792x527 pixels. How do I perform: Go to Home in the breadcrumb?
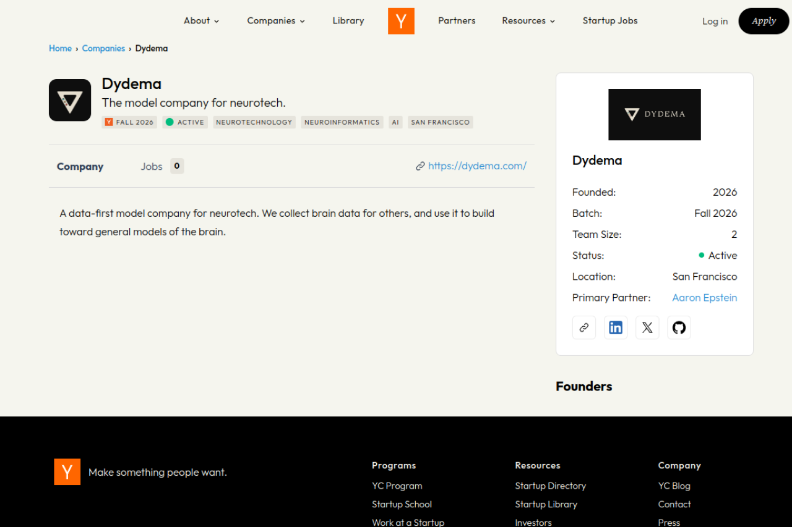61,48
